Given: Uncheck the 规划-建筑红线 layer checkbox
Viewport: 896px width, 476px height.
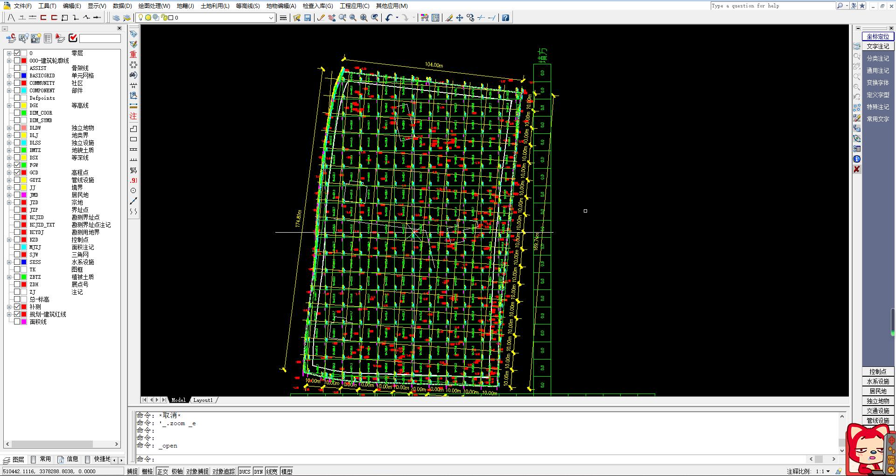Looking at the screenshot, I should coord(17,314).
